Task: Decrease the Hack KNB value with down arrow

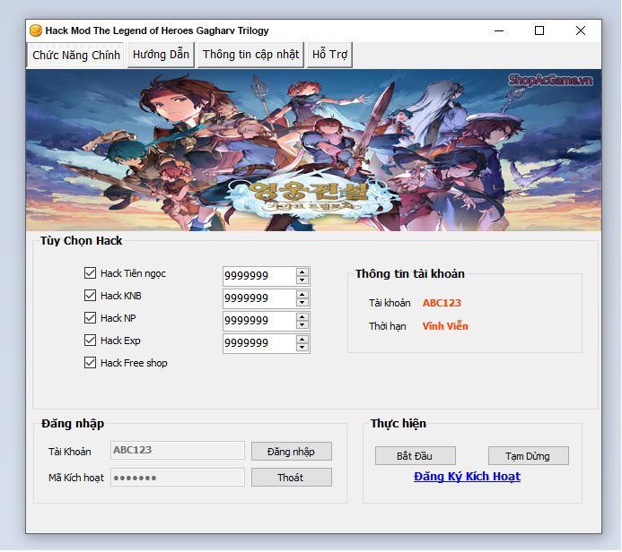Action: point(302,303)
